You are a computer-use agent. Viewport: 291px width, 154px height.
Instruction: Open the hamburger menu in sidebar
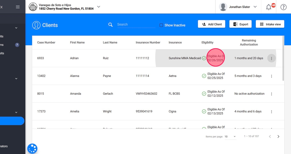[18, 7]
